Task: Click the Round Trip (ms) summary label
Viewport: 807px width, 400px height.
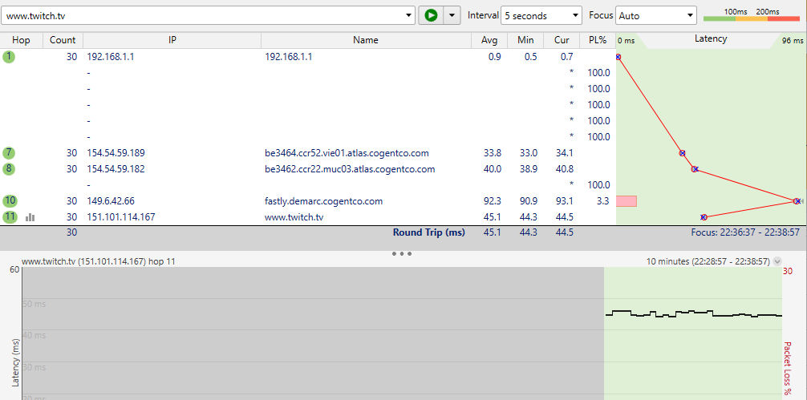Action: tap(428, 232)
